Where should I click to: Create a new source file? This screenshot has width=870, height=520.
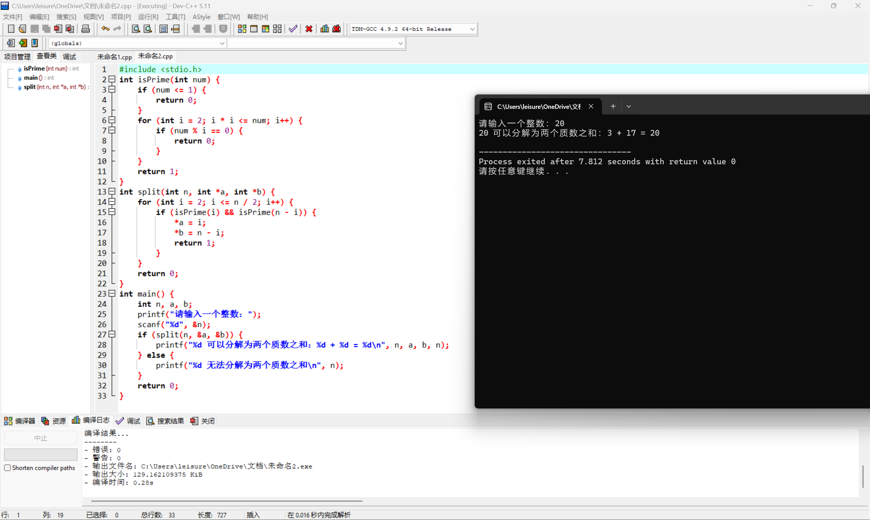coord(11,28)
